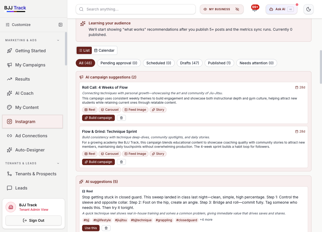Collapse the Tenants & Leads section

[x=58, y=163]
